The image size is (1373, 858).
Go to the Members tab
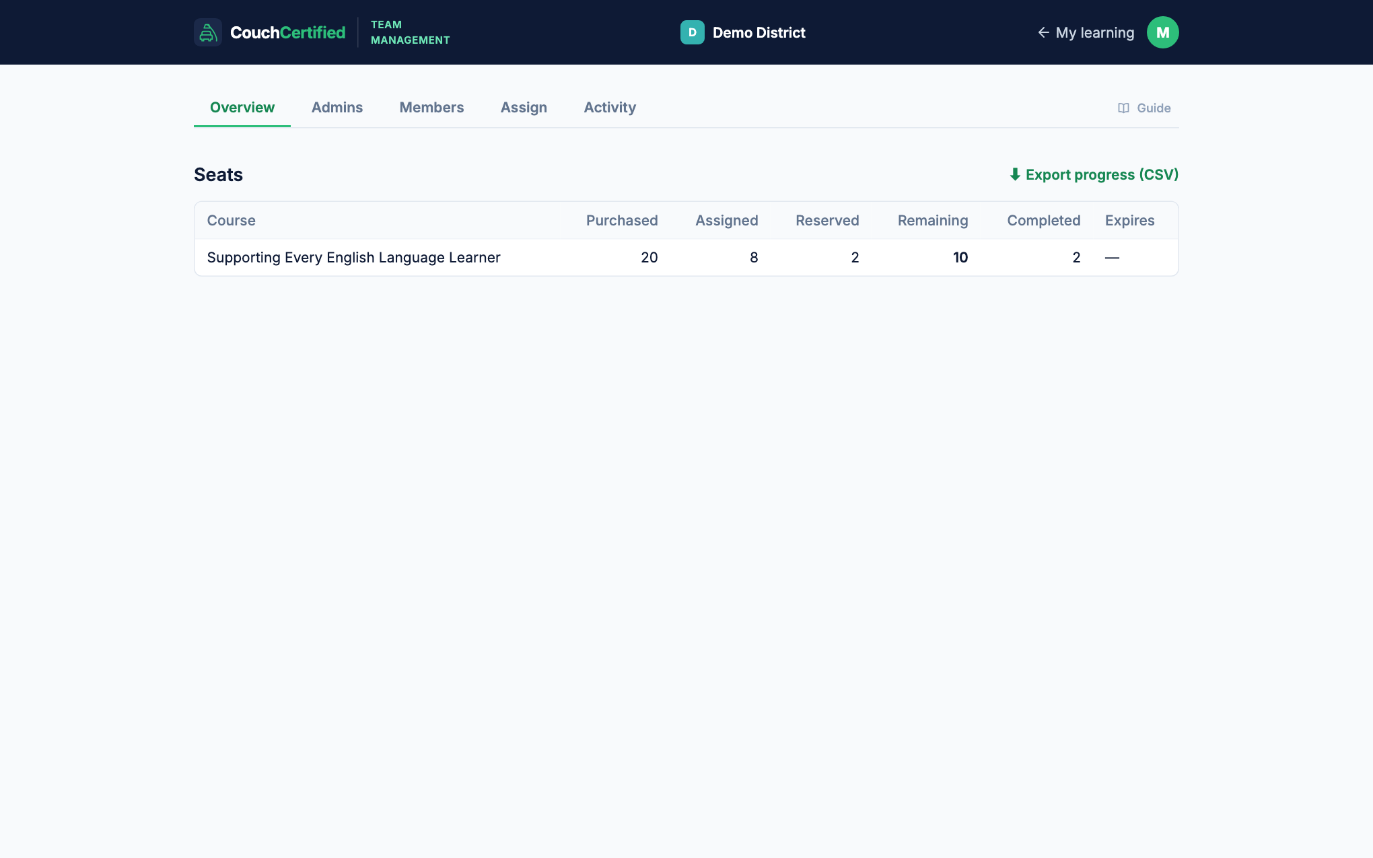click(431, 107)
